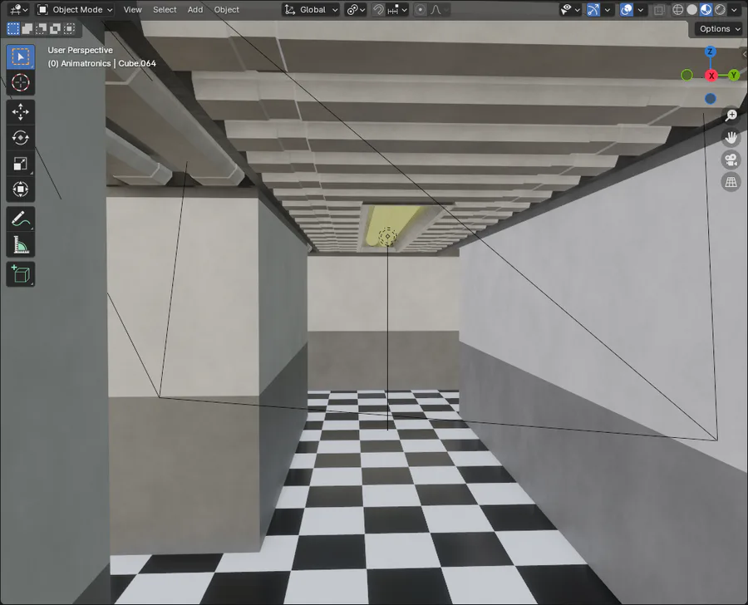Activate the Transform tool
This screenshot has width=748, height=605.
21,189
